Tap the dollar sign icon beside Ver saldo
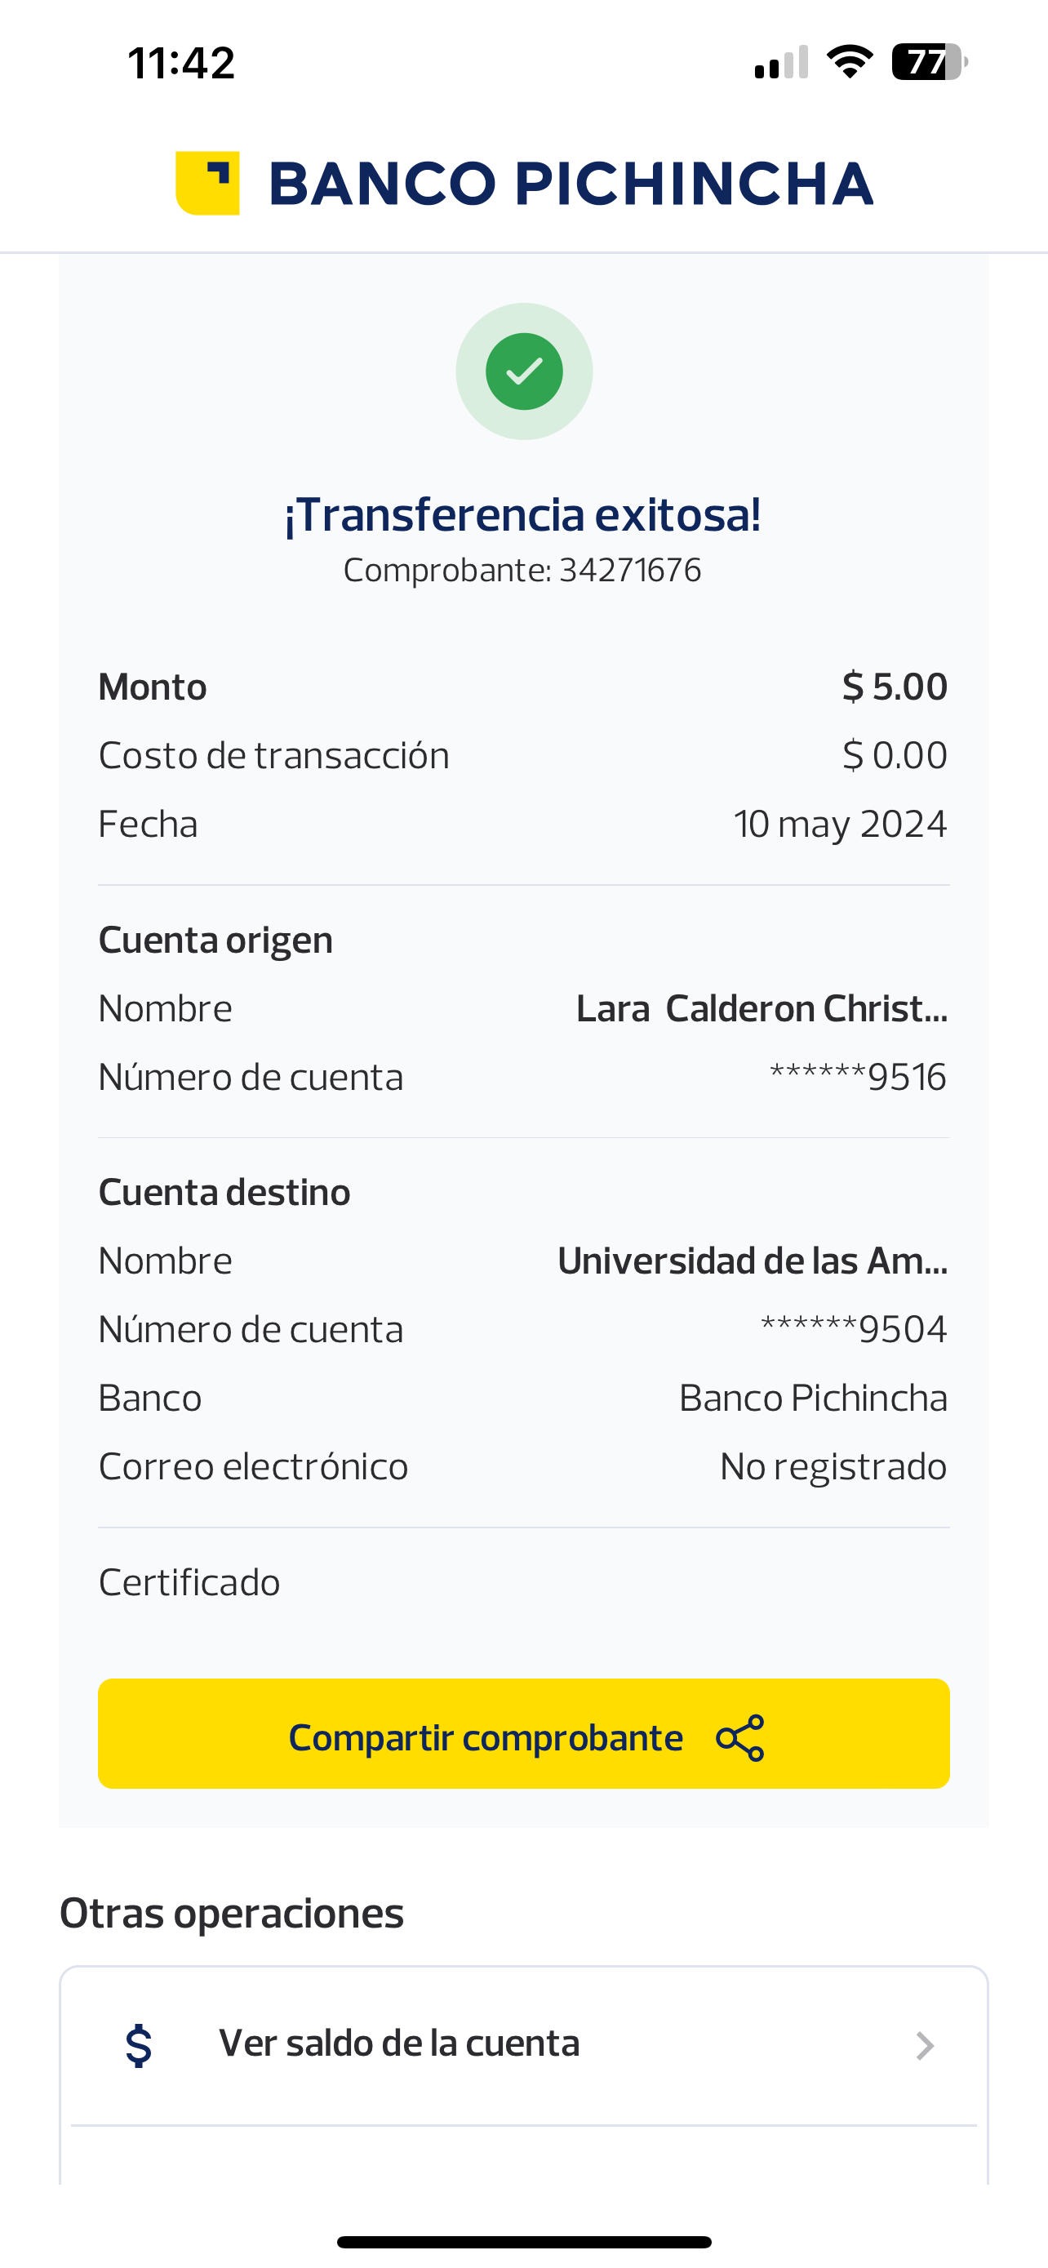The image size is (1048, 2268). (x=139, y=2044)
